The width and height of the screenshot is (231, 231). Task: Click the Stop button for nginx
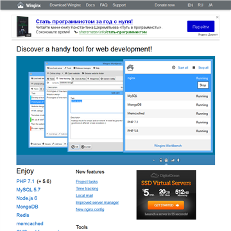pos(203,85)
